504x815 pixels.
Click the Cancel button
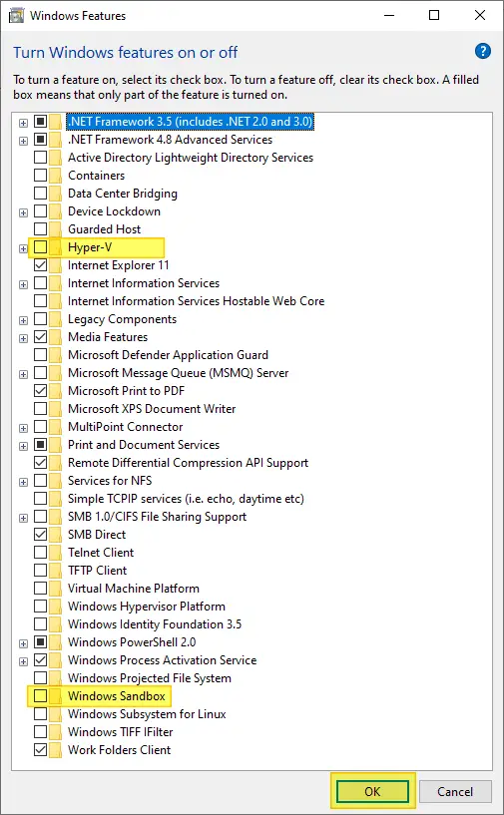[455, 791]
